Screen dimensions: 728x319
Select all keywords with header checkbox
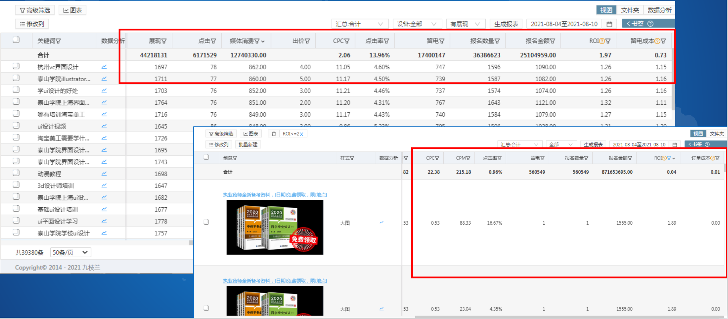coord(16,40)
